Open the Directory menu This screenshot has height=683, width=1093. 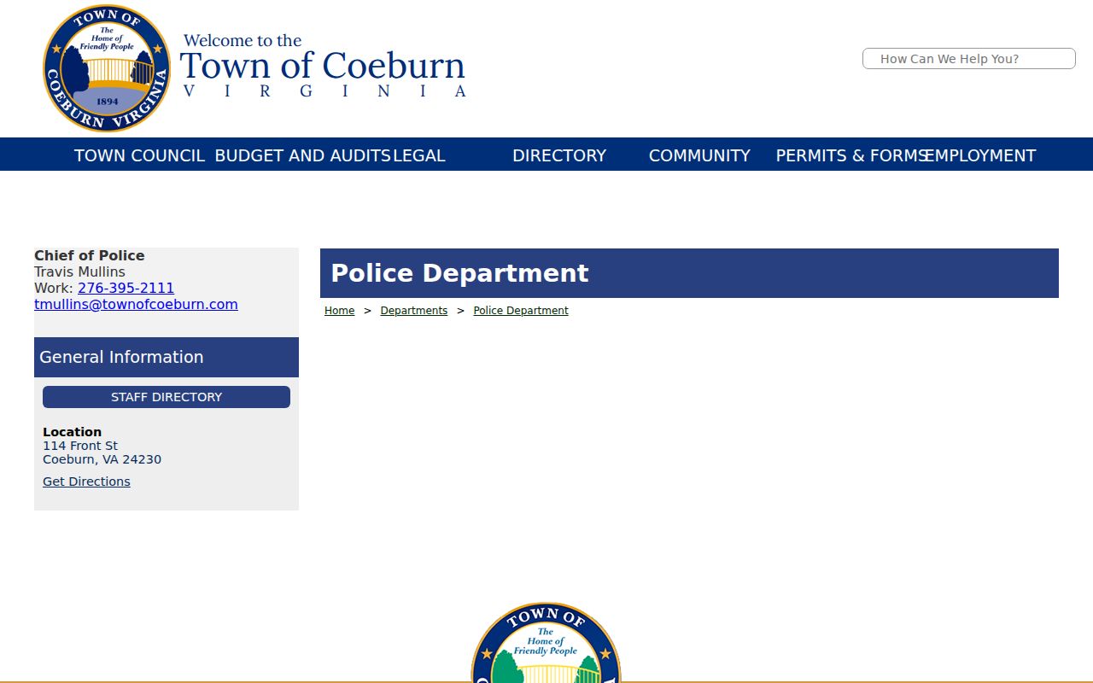click(559, 155)
